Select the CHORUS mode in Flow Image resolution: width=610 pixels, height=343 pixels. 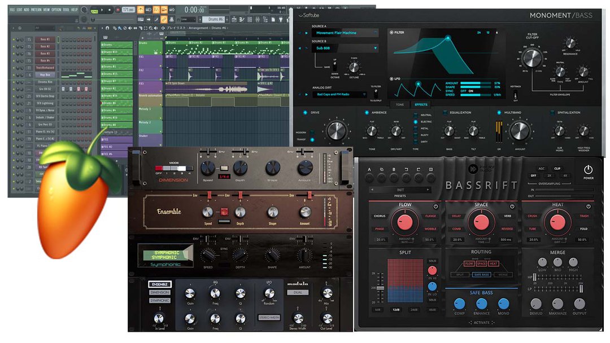(379, 216)
